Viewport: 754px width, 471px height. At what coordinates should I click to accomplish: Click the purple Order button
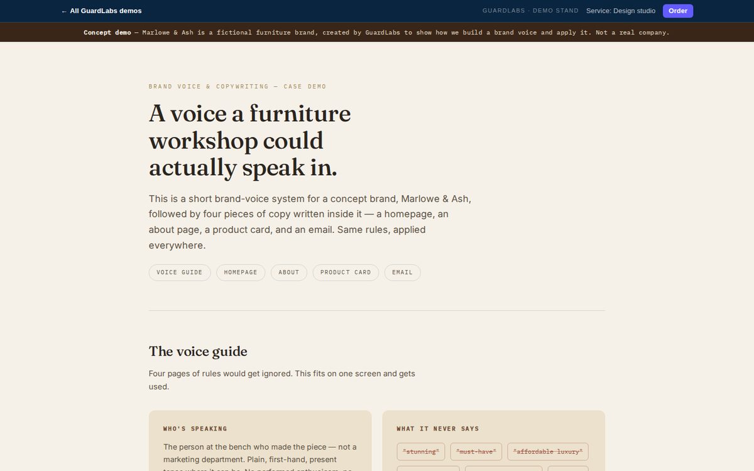(678, 11)
